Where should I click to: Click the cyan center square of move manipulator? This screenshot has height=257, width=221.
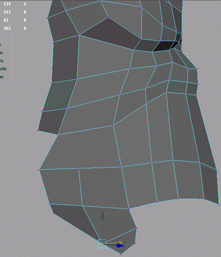point(102,244)
